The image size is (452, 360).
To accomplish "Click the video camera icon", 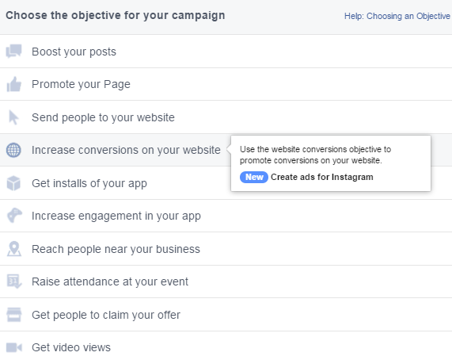I will coord(13,347).
